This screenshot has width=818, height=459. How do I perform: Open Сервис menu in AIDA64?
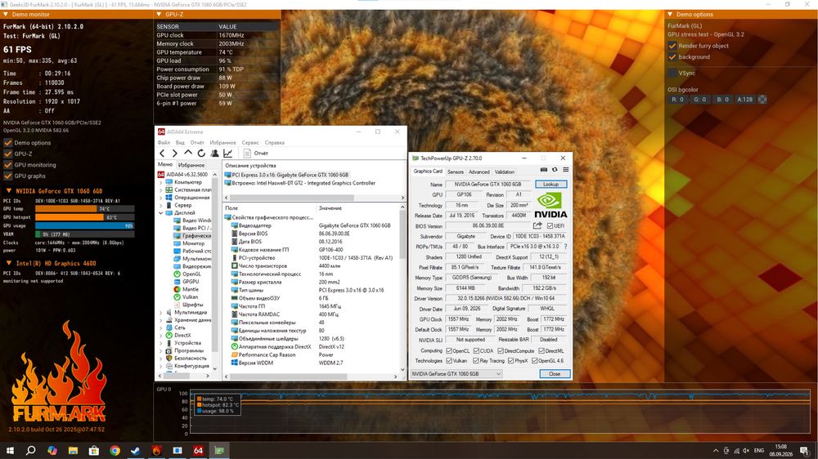[250, 142]
